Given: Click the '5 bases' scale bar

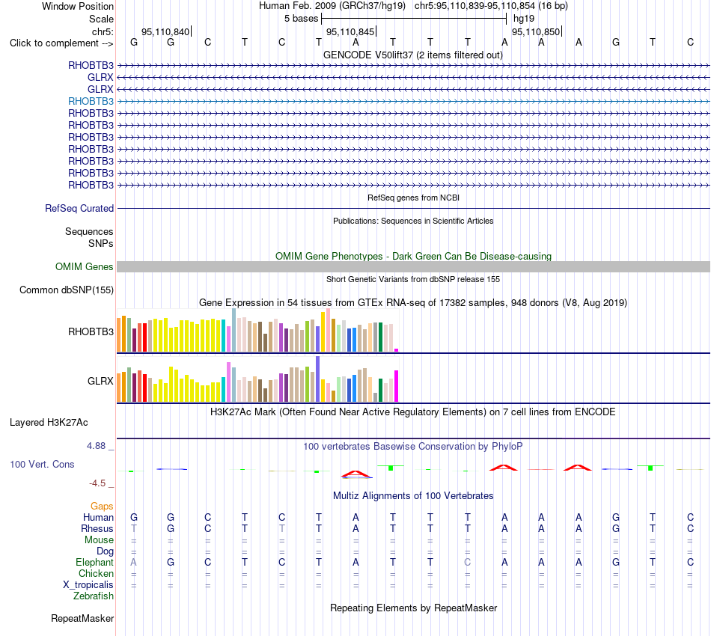Looking at the screenshot, I should click(x=414, y=19).
